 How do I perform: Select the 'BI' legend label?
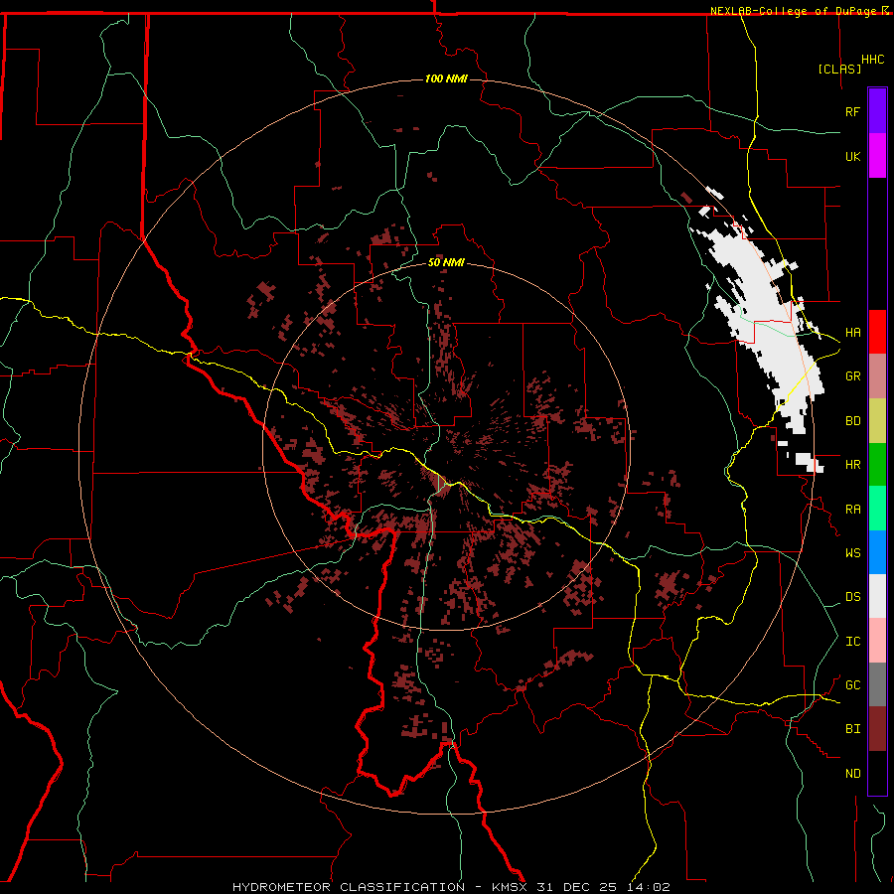point(852,729)
